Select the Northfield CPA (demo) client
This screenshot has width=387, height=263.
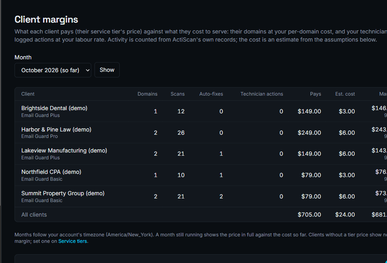click(51, 172)
